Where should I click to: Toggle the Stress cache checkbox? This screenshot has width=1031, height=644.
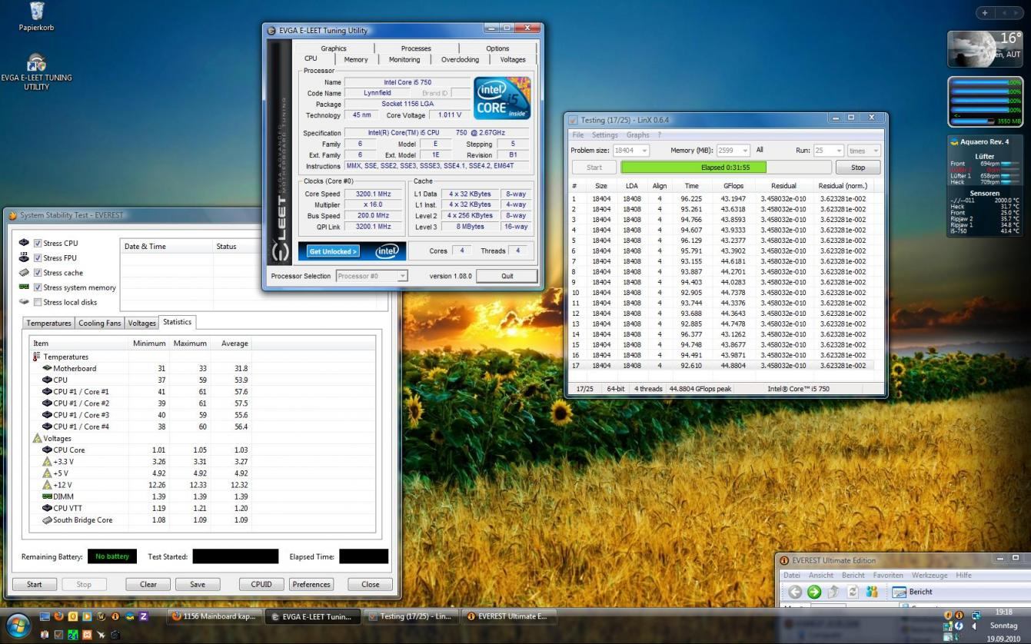[x=38, y=273]
